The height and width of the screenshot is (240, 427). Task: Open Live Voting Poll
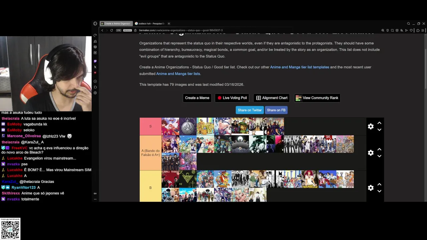[x=232, y=98]
